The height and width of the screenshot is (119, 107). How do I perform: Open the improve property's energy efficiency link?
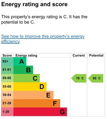pyautogui.click(x=43, y=39)
